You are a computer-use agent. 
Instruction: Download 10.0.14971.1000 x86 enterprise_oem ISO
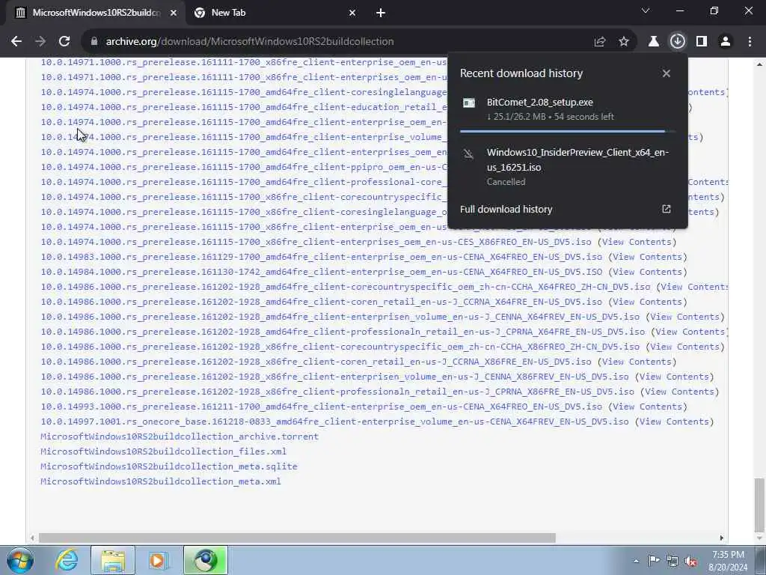click(244, 62)
